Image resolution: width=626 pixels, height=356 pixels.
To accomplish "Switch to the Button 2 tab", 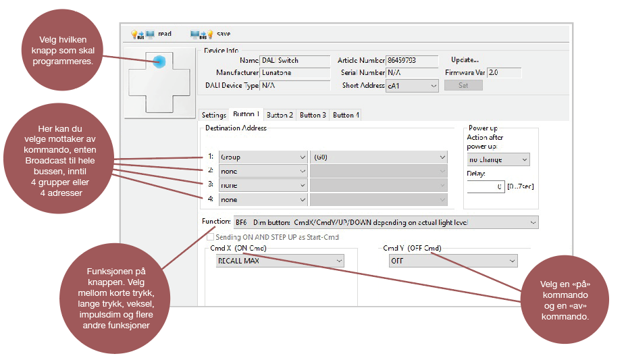I will pyautogui.click(x=280, y=115).
